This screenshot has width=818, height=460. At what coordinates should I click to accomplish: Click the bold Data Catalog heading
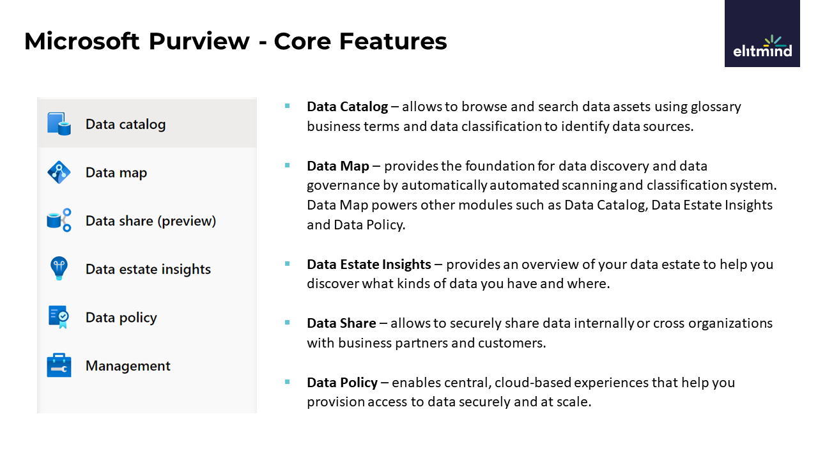click(x=347, y=107)
